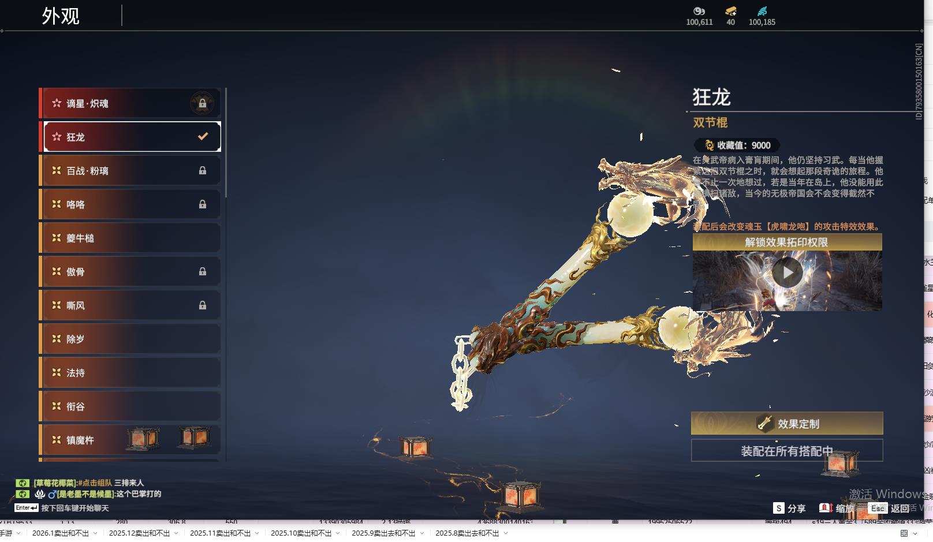Open the 效果定制 effect customization button
The width and height of the screenshot is (933, 542).
787,423
